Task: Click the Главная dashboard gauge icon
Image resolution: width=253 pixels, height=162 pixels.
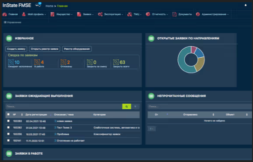Action: (x=4, y=14)
